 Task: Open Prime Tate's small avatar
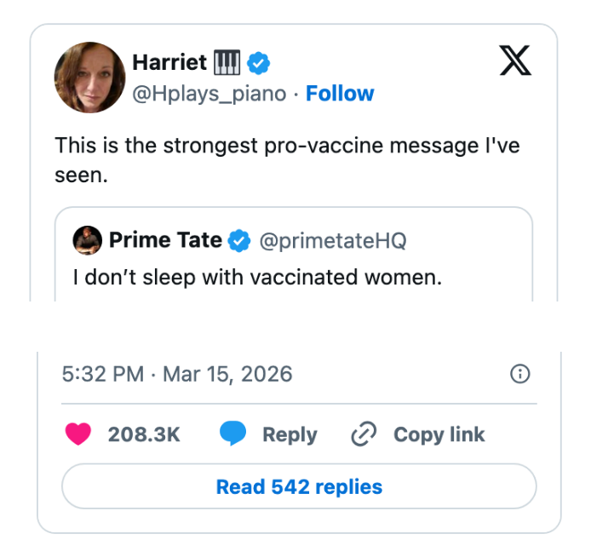87,241
